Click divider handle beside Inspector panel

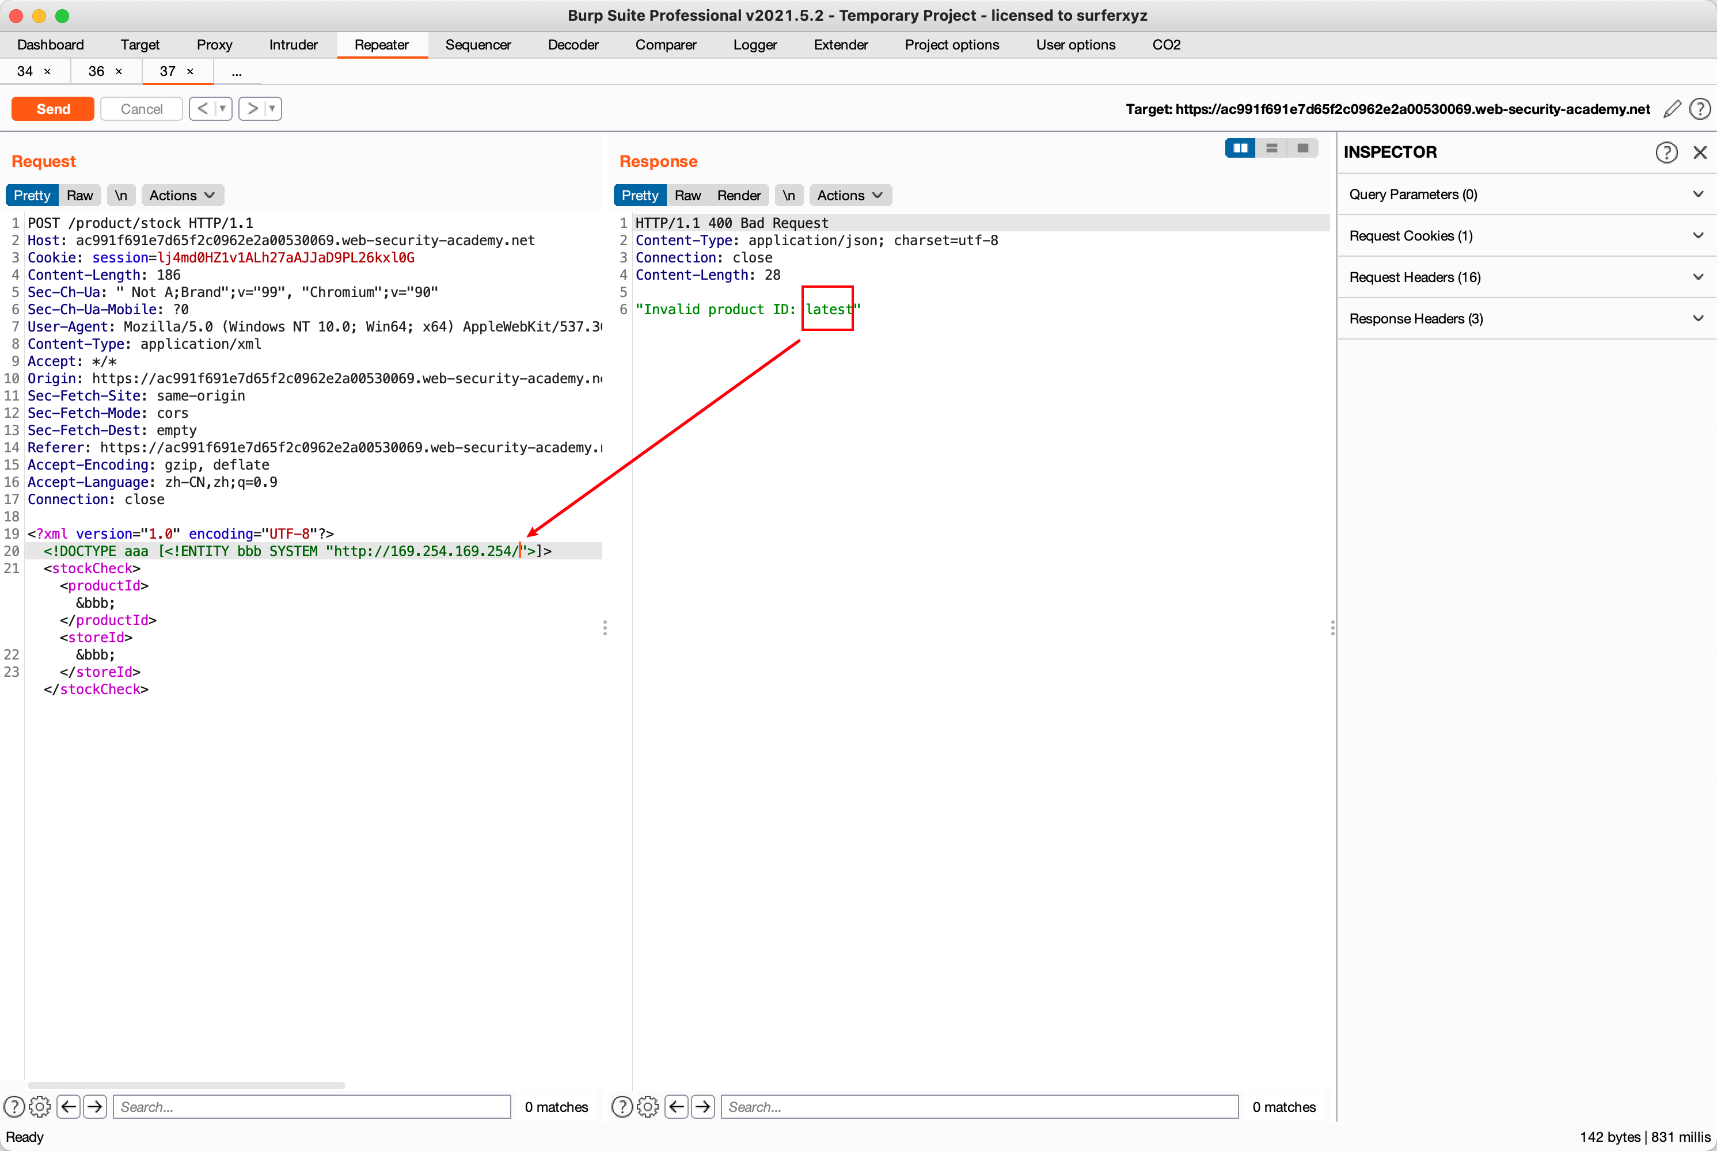point(1332,628)
